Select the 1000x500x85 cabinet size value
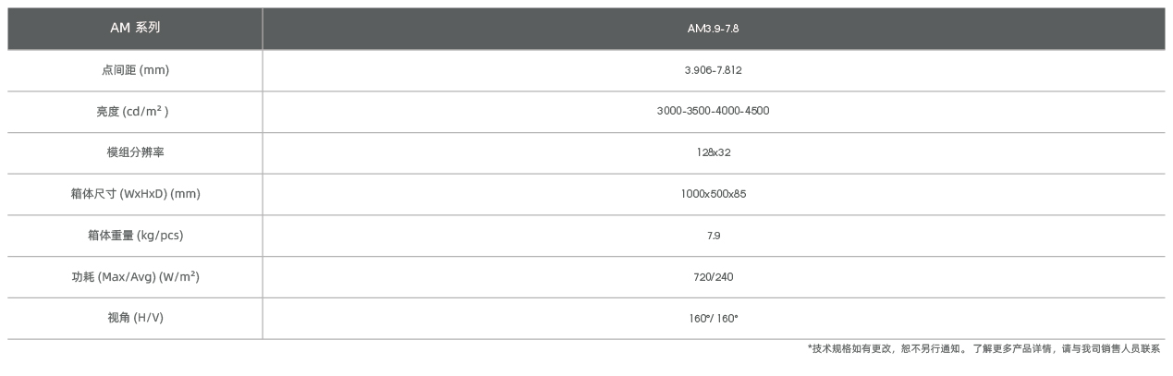This screenshot has width=1173, height=376. click(x=713, y=194)
